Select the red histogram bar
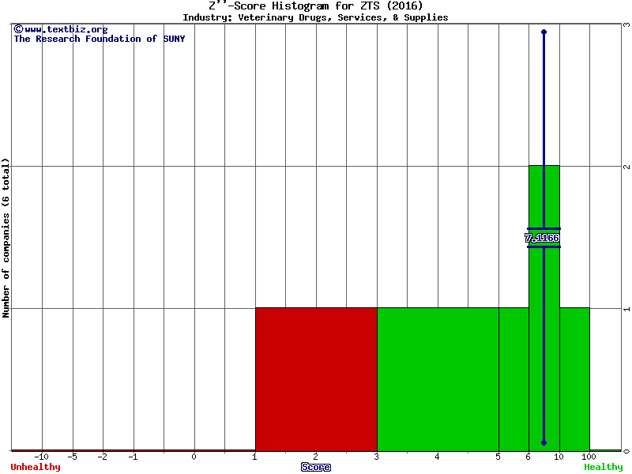This screenshot has width=632, height=474. (316, 379)
